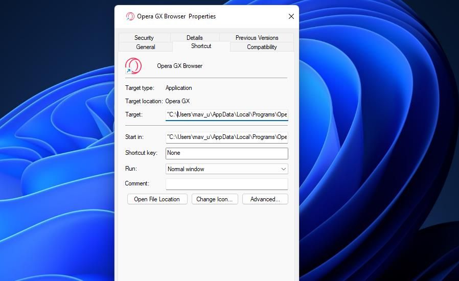Open the Advanced shortcut options

(265, 199)
